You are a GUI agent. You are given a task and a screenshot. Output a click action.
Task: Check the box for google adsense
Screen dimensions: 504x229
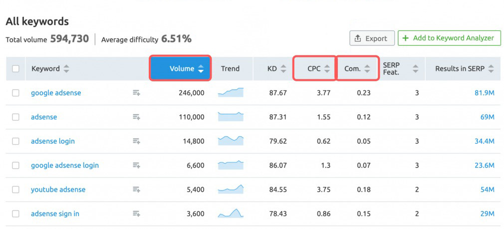point(15,93)
